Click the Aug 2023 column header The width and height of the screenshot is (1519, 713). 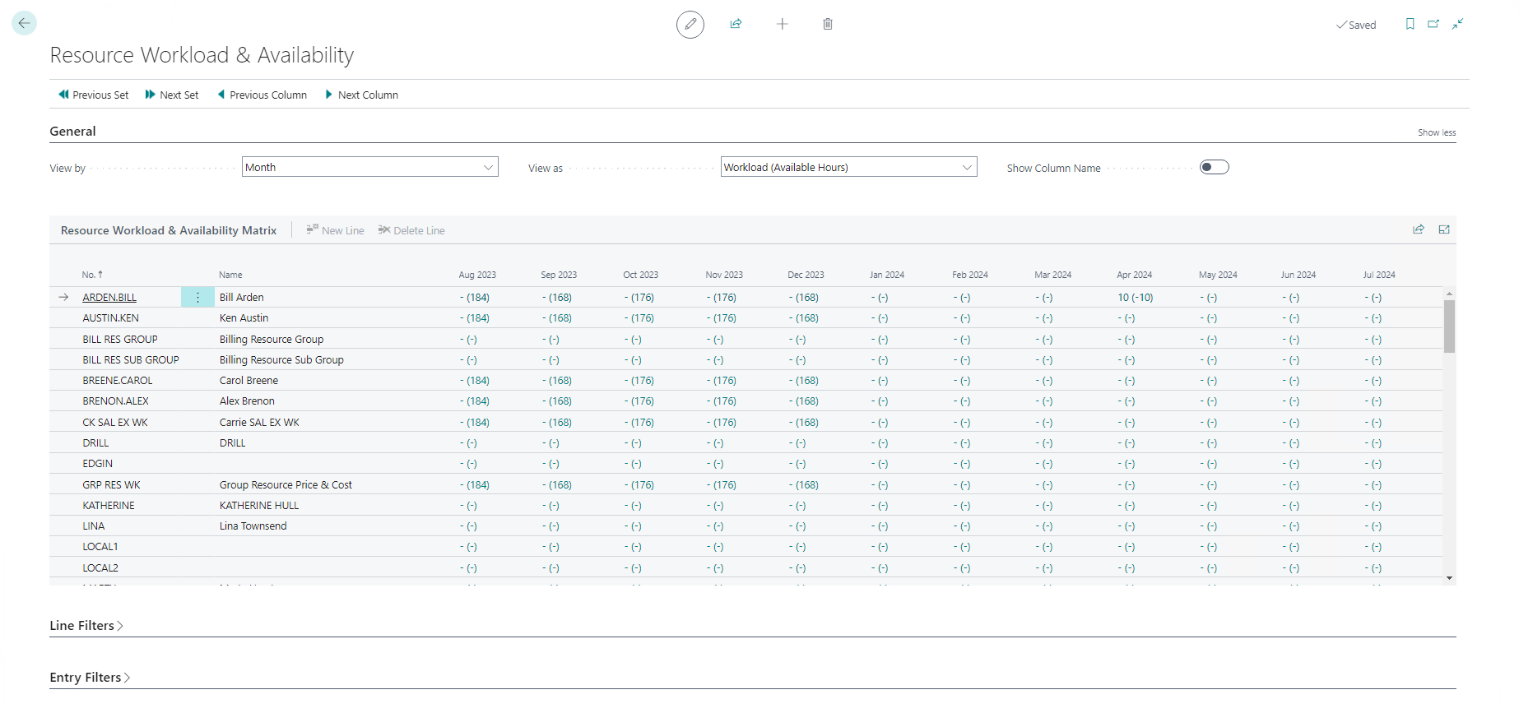477,275
